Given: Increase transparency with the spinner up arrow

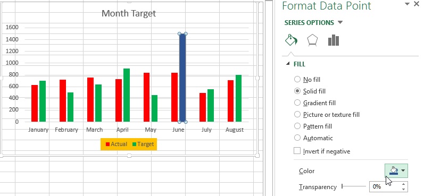Looking at the screenshot, I should (x=403, y=184).
